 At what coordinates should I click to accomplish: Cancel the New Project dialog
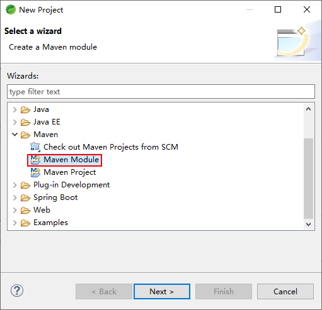285,291
